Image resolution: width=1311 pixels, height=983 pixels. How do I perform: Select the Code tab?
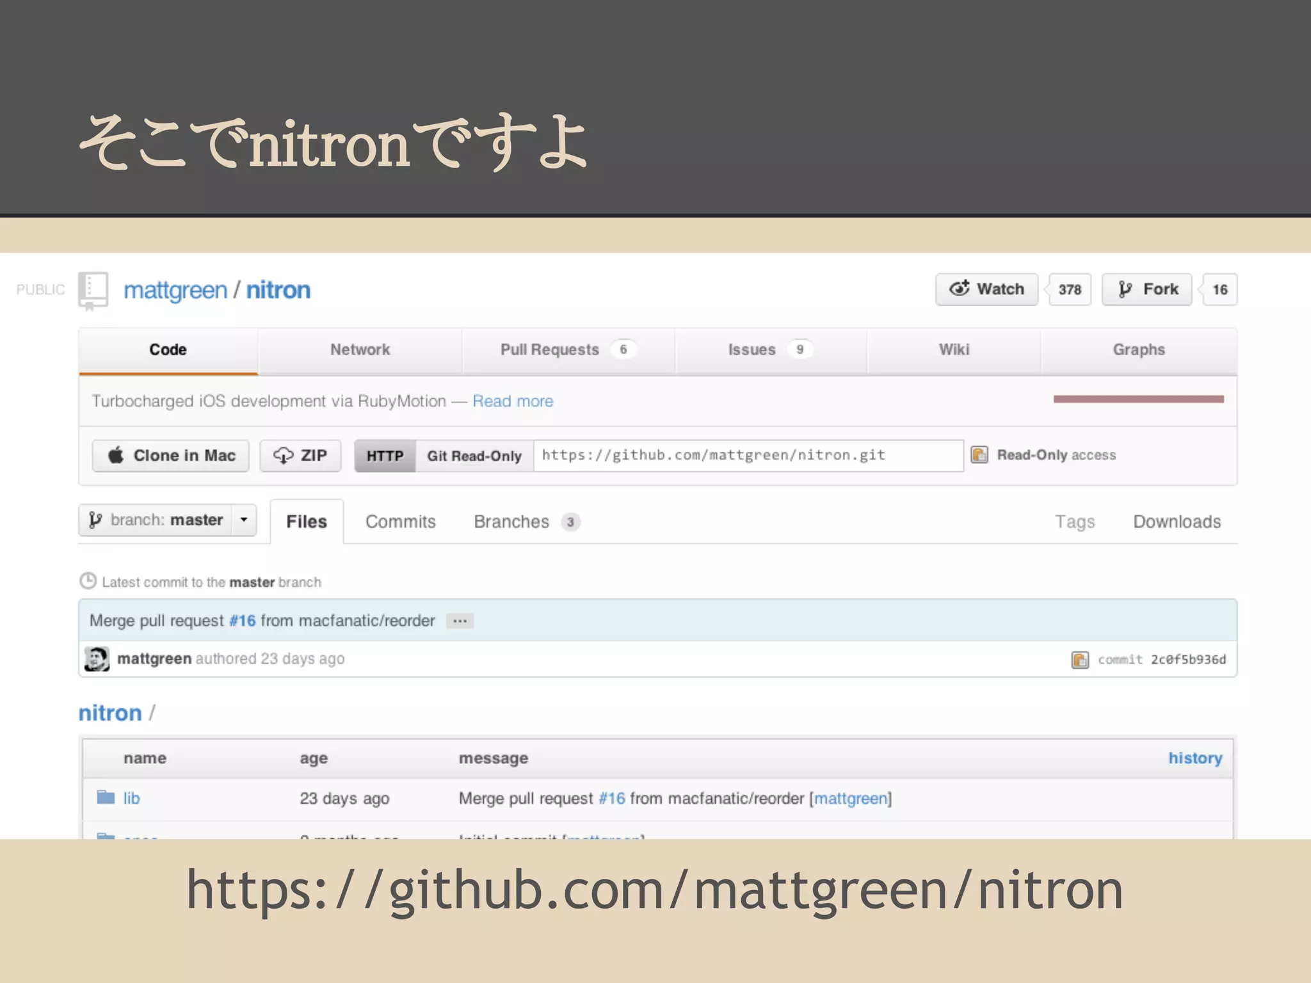click(168, 350)
